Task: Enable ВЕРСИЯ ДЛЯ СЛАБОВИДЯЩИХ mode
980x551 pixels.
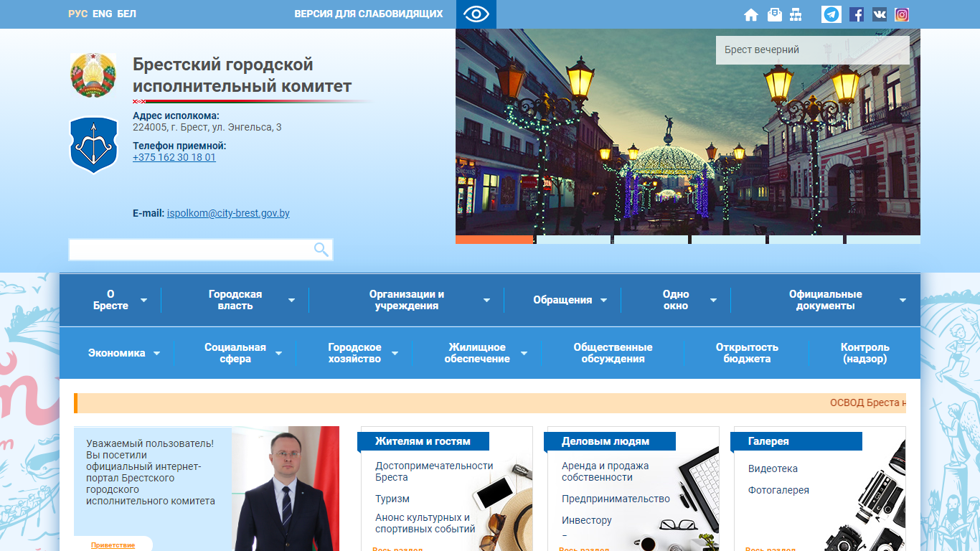Action: coord(369,14)
